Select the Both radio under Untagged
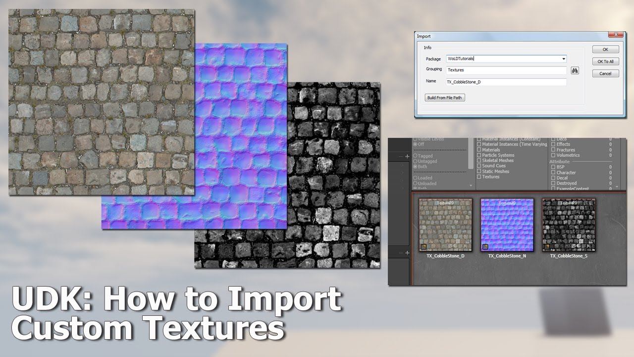The width and height of the screenshot is (634, 357). tap(415, 167)
